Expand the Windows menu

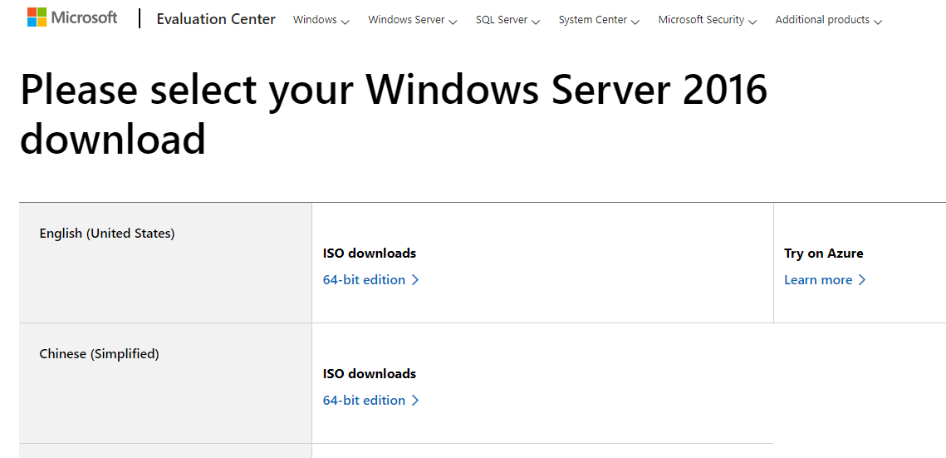pos(321,20)
